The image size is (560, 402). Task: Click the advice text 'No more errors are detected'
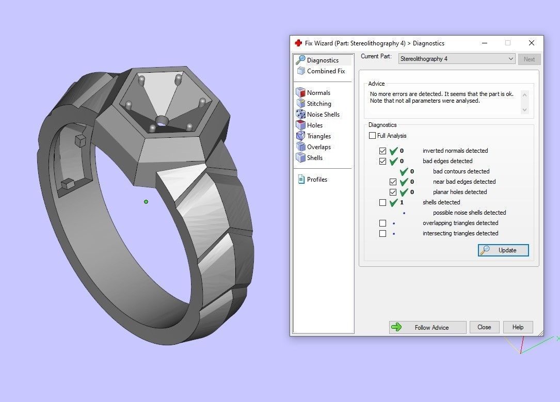404,94
